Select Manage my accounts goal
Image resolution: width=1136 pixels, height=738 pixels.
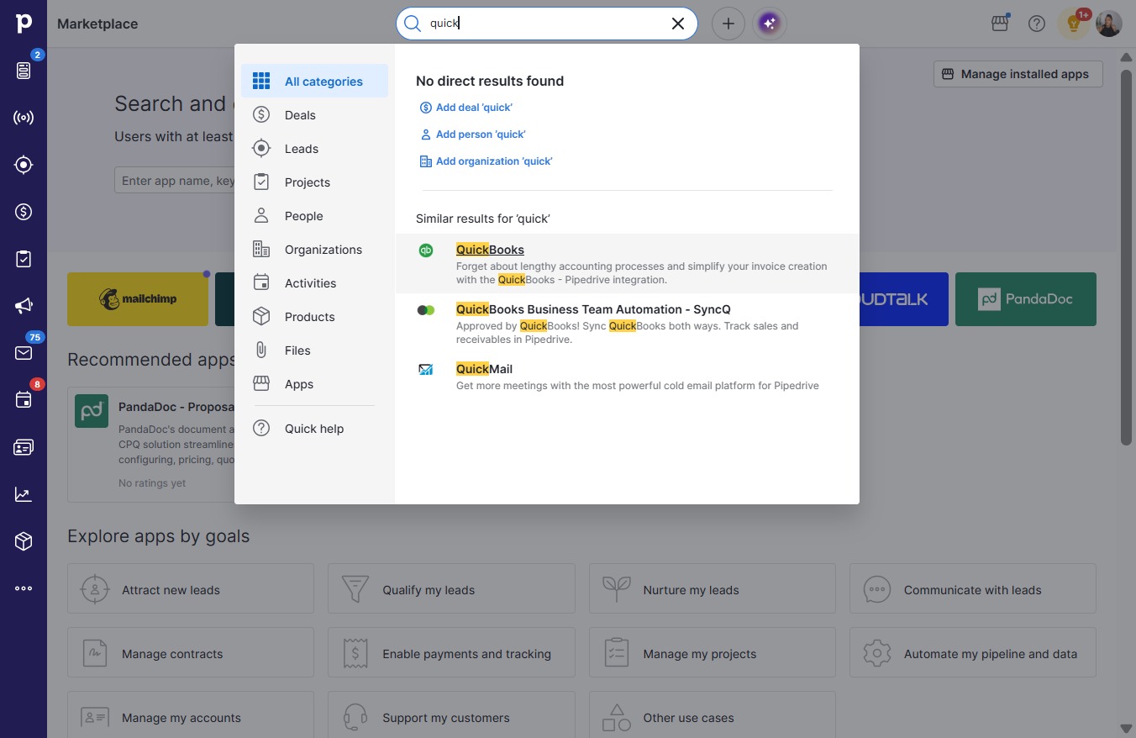[191, 716]
